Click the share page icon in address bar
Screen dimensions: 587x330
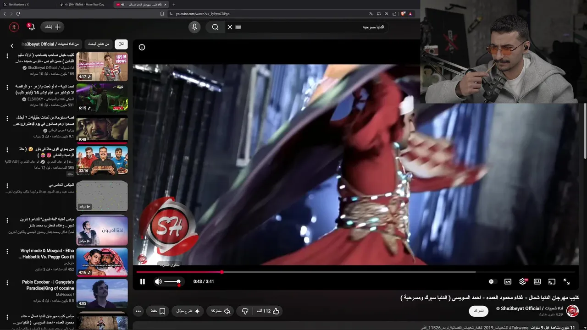click(x=394, y=14)
